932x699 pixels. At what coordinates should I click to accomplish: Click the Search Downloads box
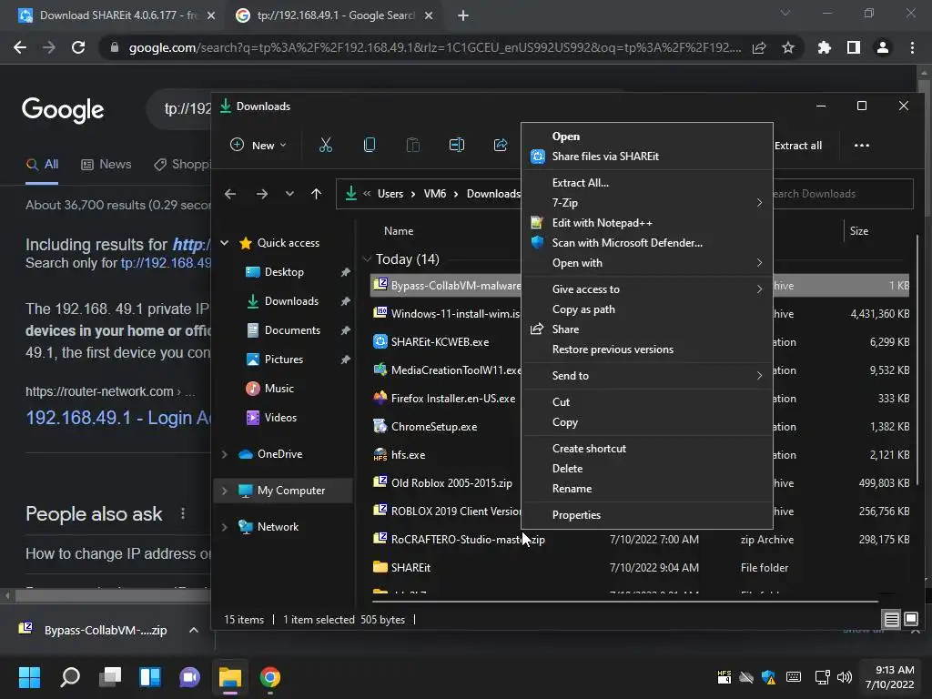(x=843, y=194)
